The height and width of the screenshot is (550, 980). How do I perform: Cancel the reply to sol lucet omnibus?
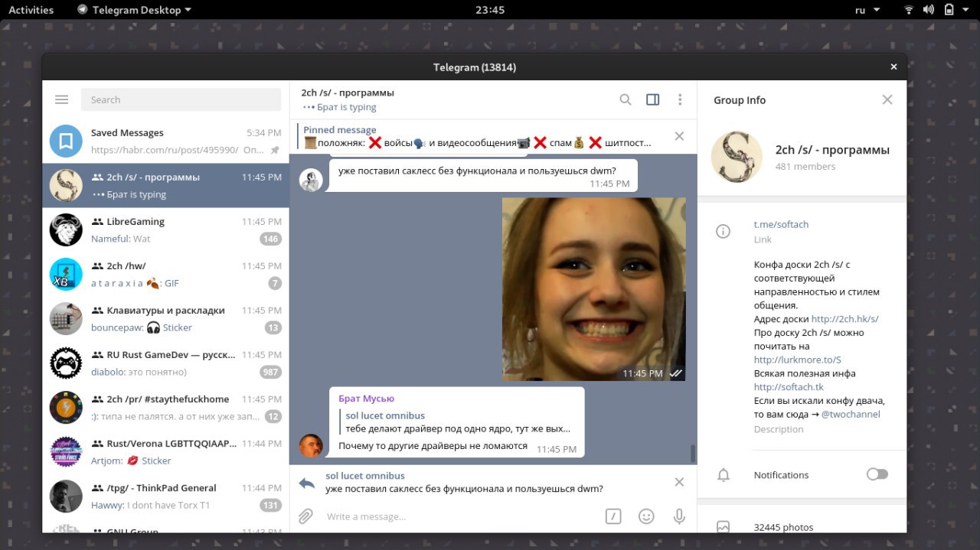point(679,482)
